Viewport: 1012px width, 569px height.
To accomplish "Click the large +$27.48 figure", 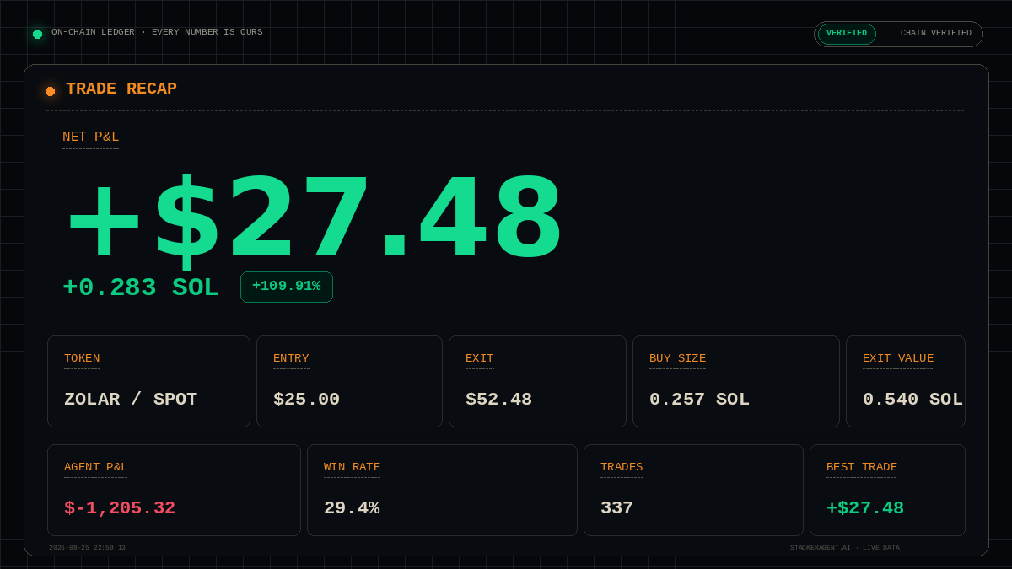I will (315, 221).
